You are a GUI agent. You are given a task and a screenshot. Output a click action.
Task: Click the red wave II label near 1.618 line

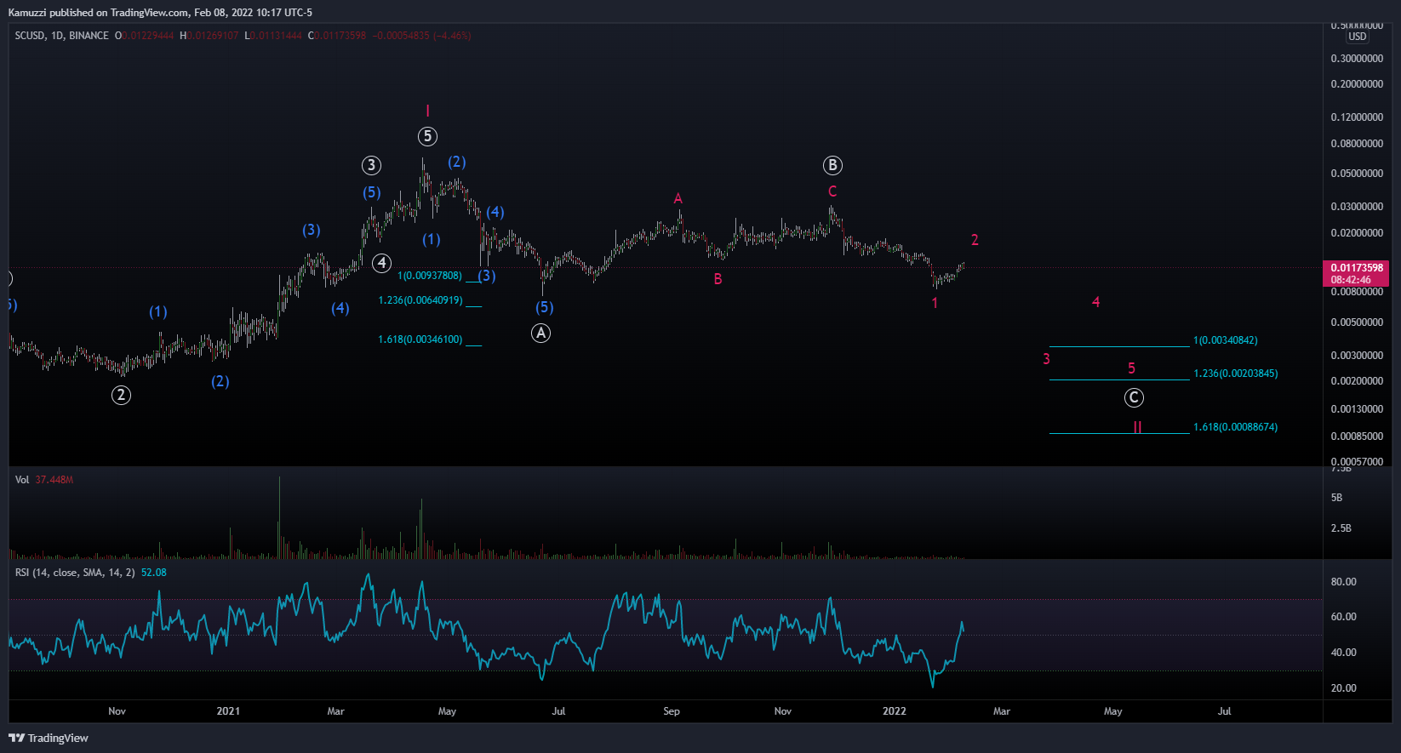pyautogui.click(x=1137, y=427)
